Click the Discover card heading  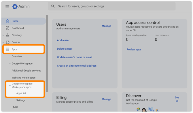(134, 96)
